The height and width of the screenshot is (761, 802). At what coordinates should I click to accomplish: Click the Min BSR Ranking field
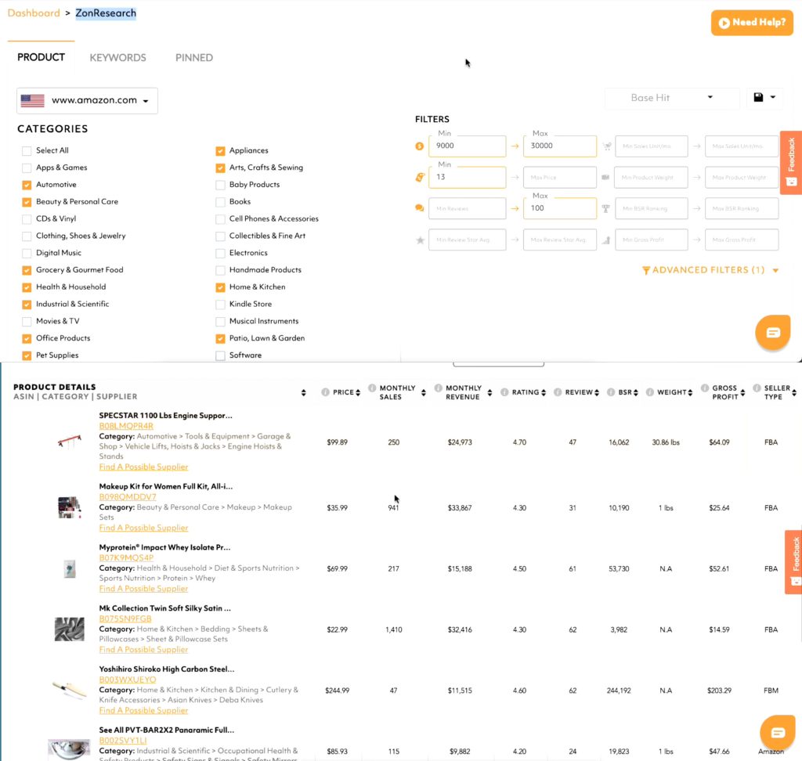tap(652, 209)
